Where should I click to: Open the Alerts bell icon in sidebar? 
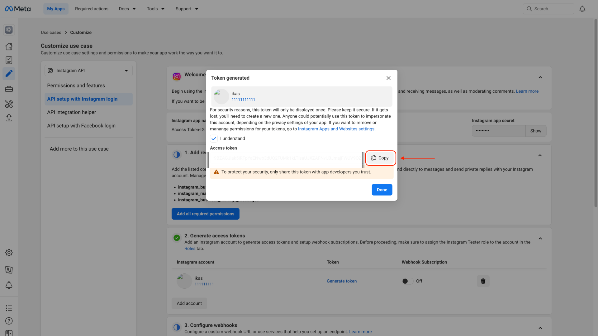tap(9, 285)
